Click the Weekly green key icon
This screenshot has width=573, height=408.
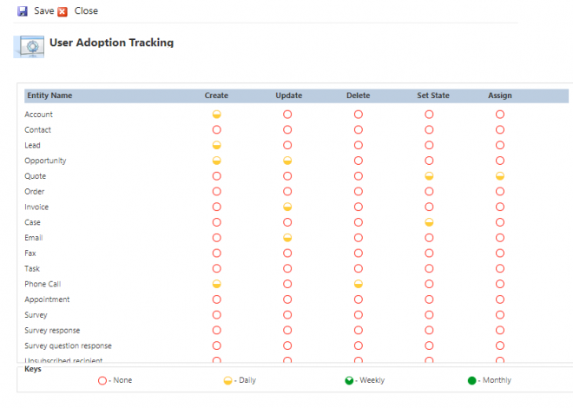click(x=348, y=380)
